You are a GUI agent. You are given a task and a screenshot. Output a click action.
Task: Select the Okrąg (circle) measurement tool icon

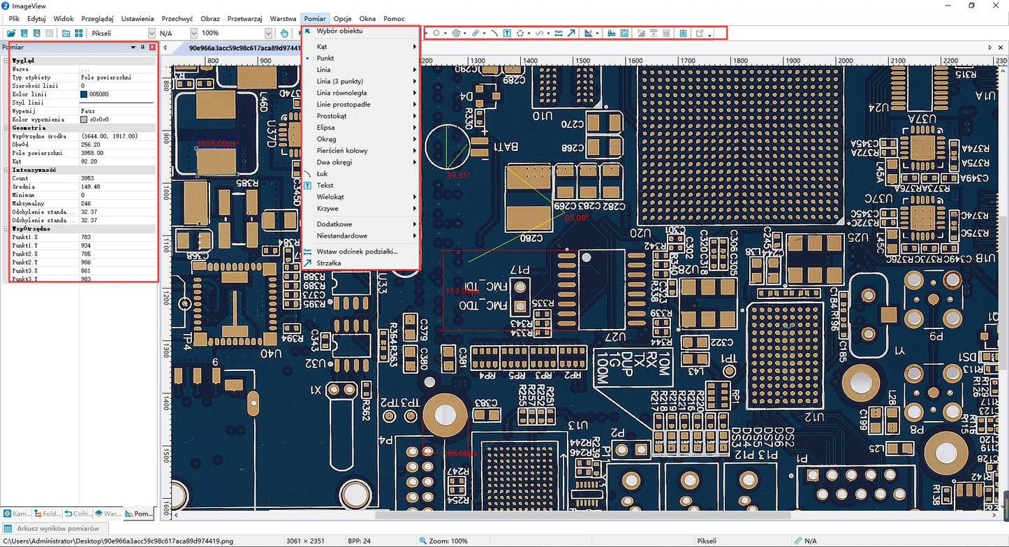click(436, 33)
